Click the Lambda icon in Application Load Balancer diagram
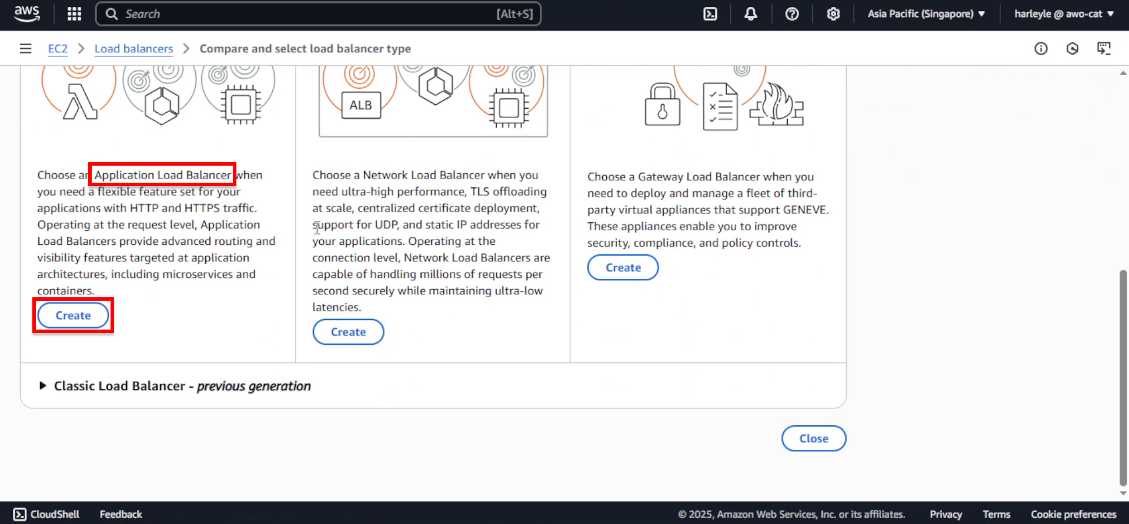Image resolution: width=1129 pixels, height=524 pixels. coord(80,102)
